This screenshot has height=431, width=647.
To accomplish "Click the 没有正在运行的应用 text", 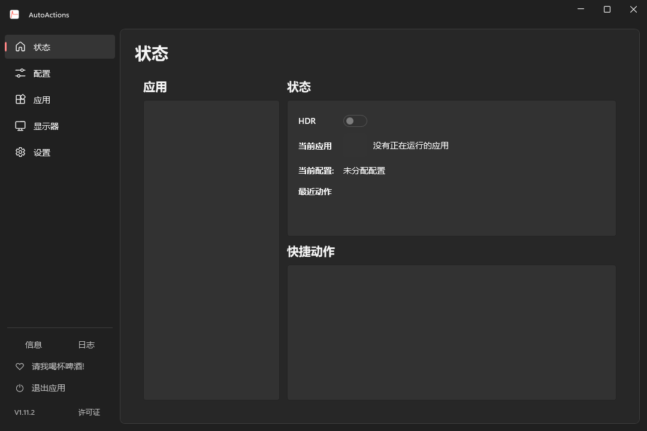I will 410,145.
